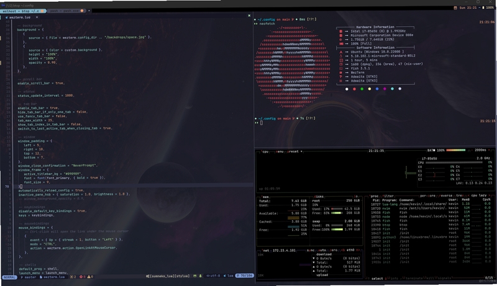
Task: Decrease btop update interval minus button
Action: click(472, 150)
